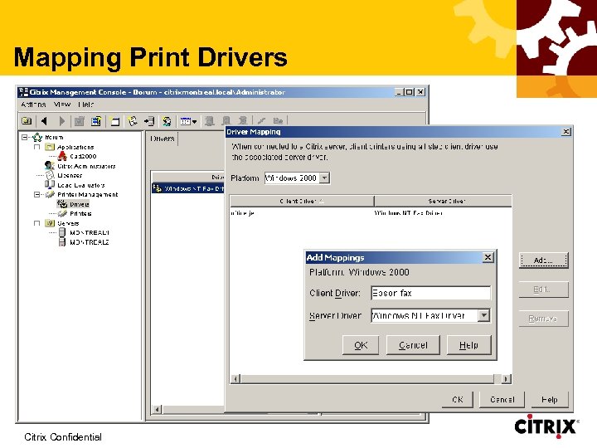Click the Back arrow in the console toolbar

click(x=44, y=121)
